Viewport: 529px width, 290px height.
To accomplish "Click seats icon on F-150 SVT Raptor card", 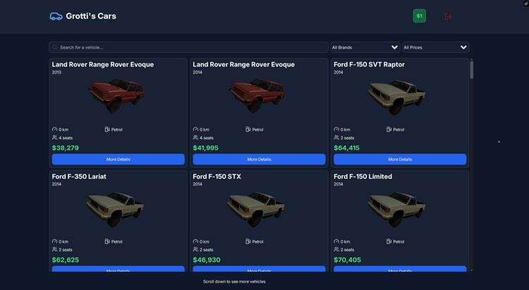I will coord(336,137).
